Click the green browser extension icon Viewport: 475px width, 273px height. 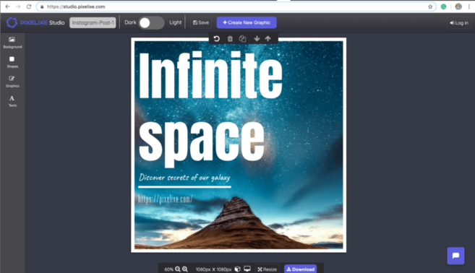point(443,6)
